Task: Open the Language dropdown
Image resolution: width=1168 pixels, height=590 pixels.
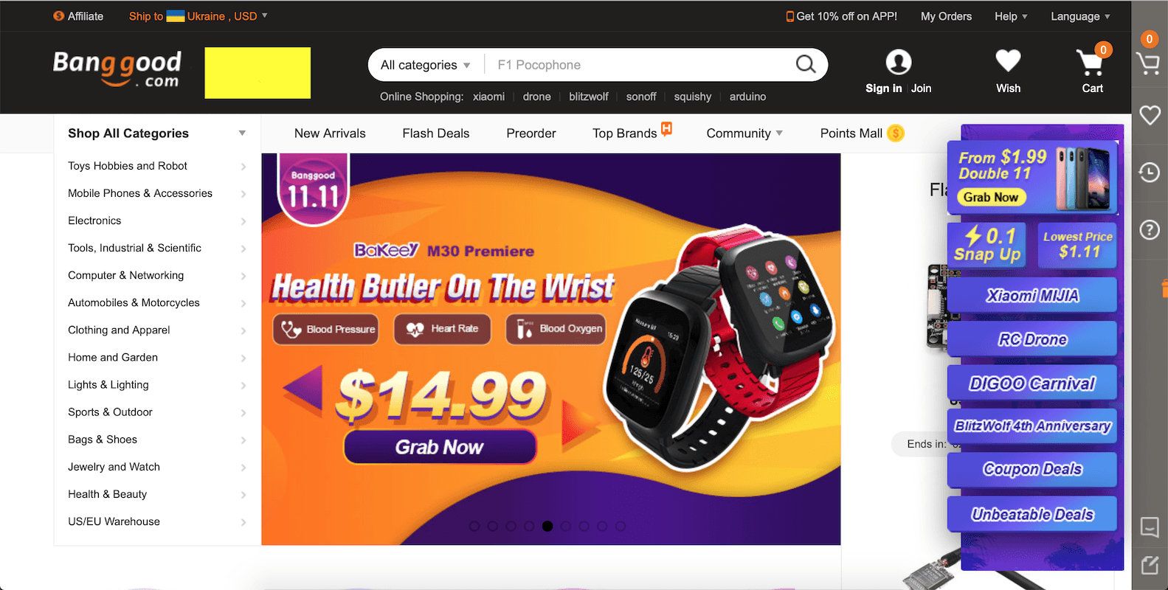Action: 1080,16
